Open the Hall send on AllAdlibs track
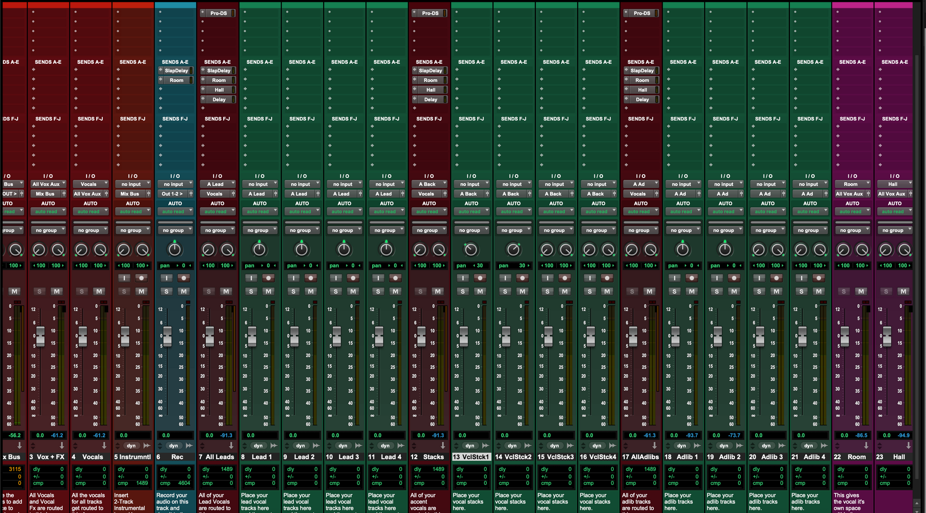Image resolution: width=926 pixels, height=513 pixels. [x=641, y=90]
